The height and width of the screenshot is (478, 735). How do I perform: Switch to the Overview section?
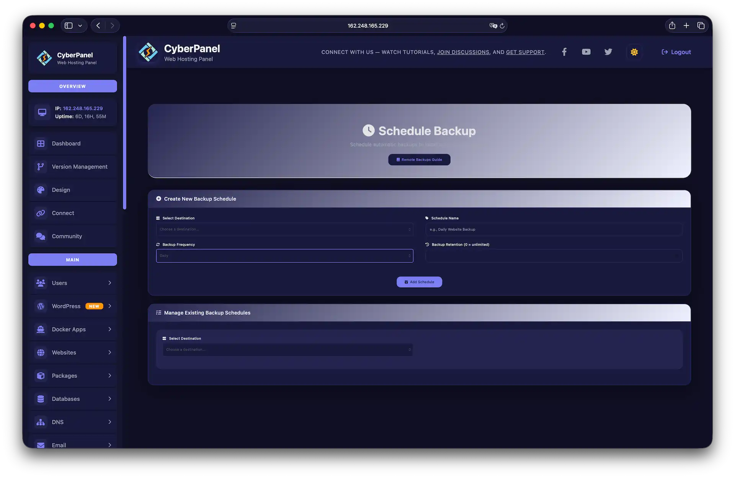pos(72,86)
